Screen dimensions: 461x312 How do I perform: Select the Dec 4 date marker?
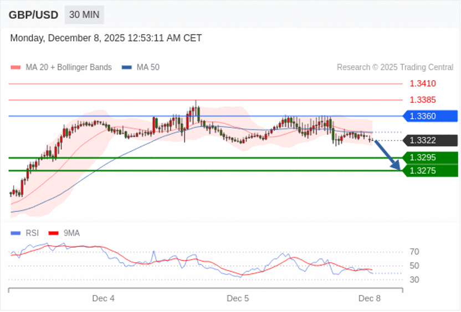[x=104, y=298]
